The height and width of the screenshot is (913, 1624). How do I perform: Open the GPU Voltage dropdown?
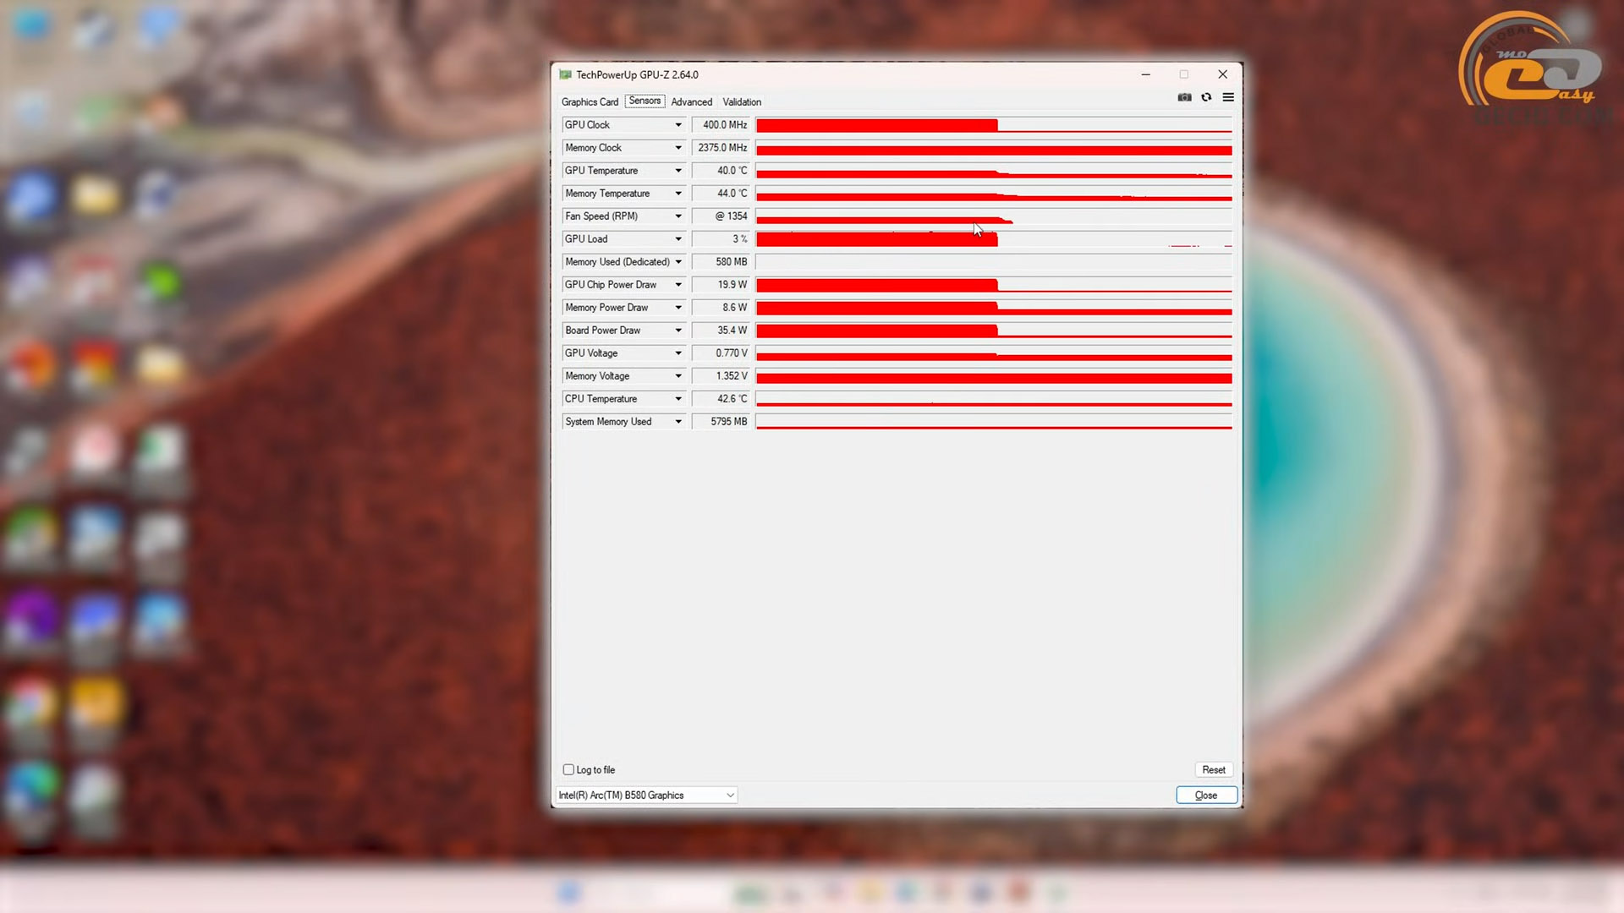(x=678, y=353)
